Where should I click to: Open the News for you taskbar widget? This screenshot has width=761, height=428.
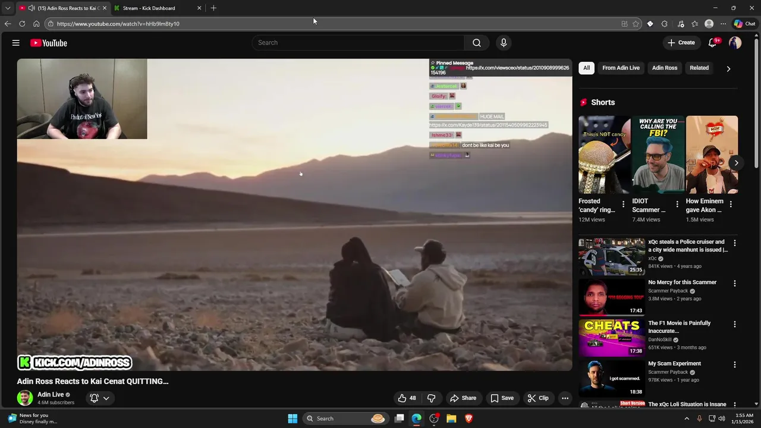pyautogui.click(x=33, y=418)
